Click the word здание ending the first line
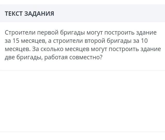This screenshot has height=140, width=165. pos(146,32)
